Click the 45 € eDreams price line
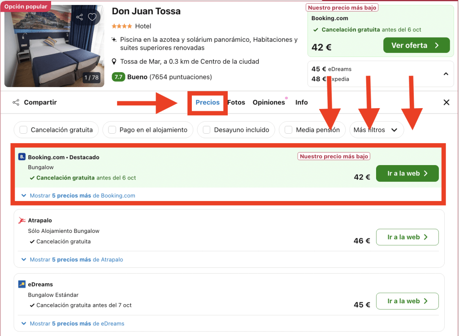The height and width of the screenshot is (336, 459). 331,69
